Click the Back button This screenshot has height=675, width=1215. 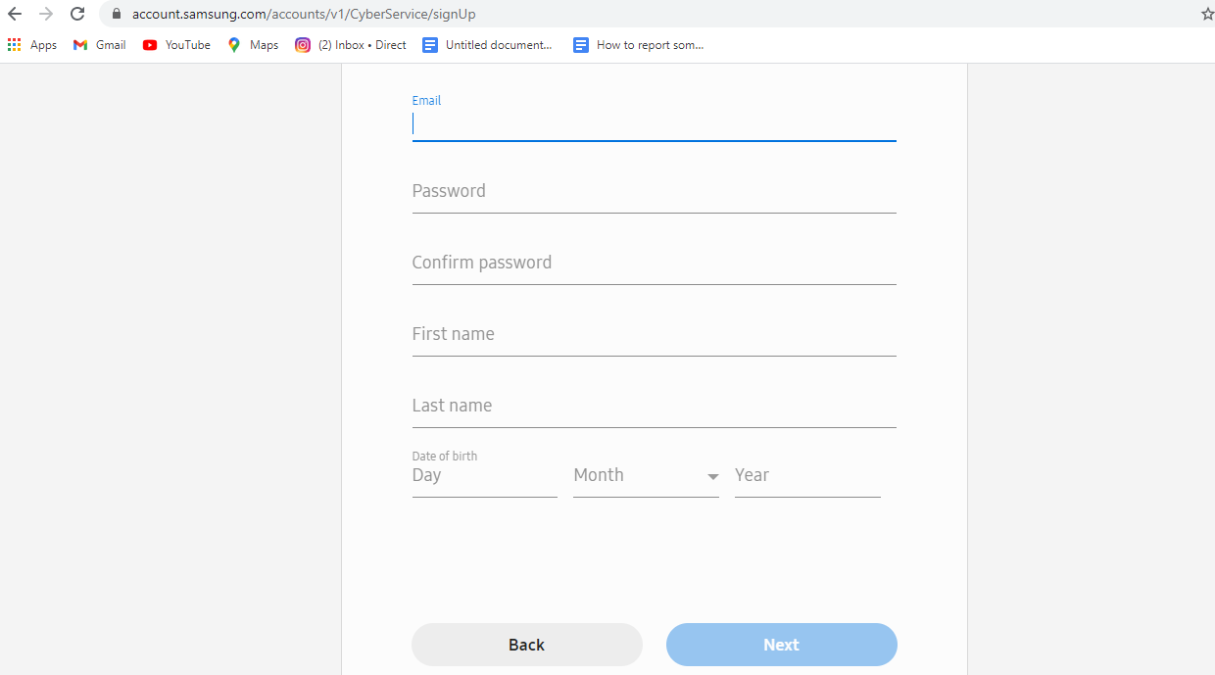tap(527, 645)
